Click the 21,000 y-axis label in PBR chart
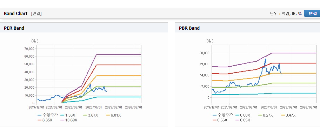320x127 pixels. click(205, 64)
